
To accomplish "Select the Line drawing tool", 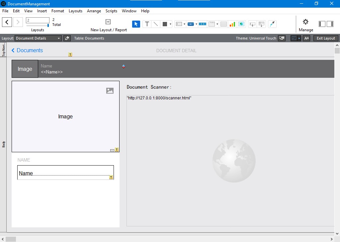I will click(x=156, y=24).
